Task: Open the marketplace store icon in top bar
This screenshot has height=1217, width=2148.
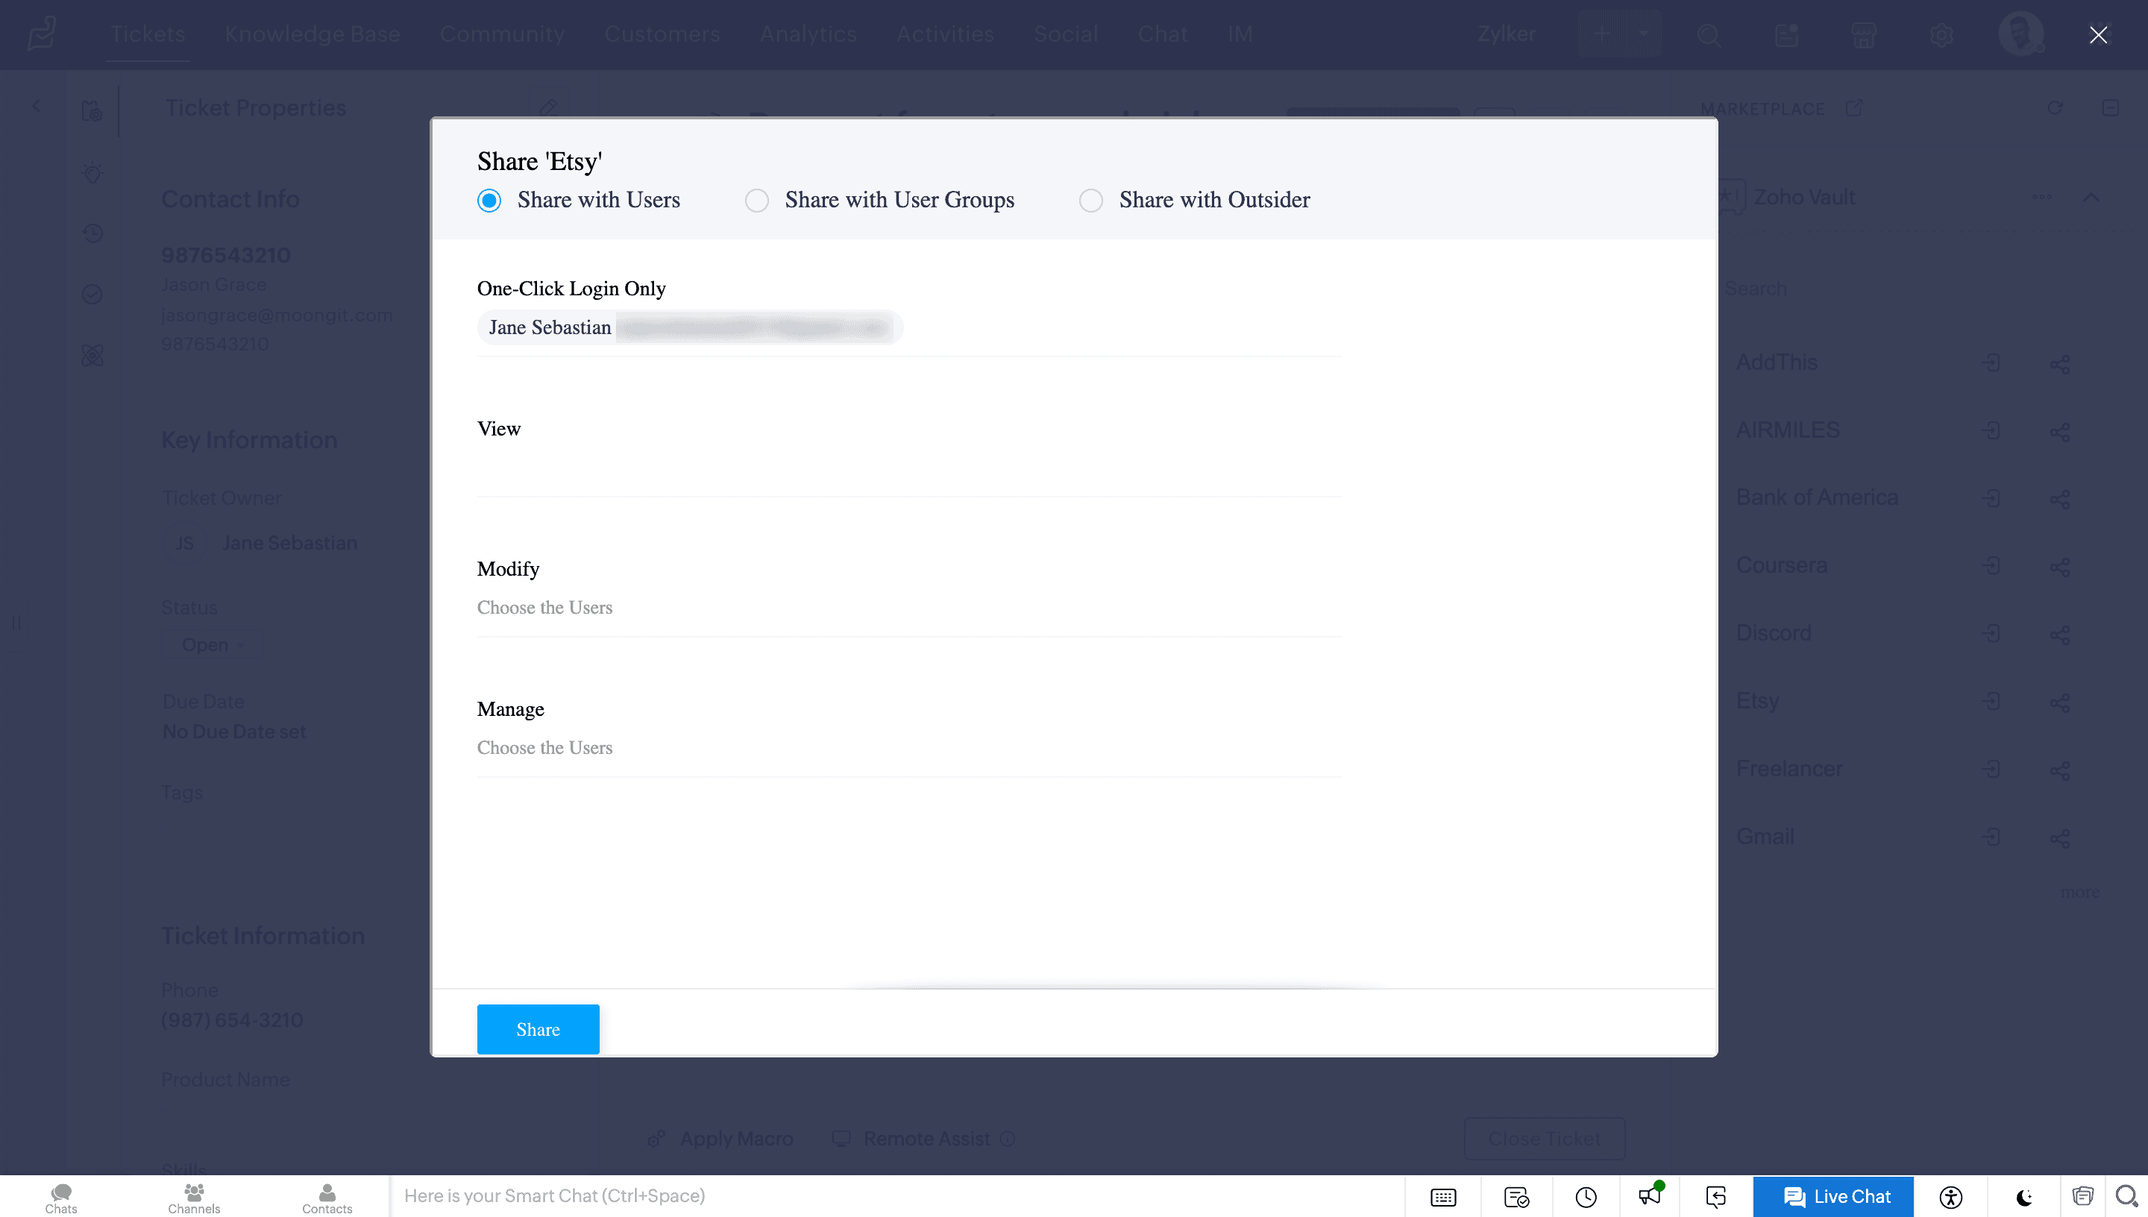Action: pyautogui.click(x=1863, y=35)
